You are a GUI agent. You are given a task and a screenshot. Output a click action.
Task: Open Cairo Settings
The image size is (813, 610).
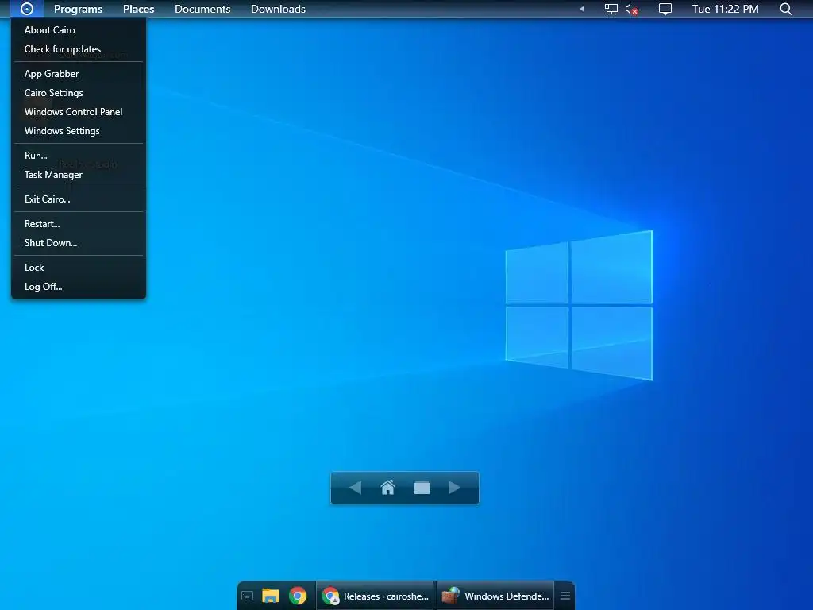[79, 93]
